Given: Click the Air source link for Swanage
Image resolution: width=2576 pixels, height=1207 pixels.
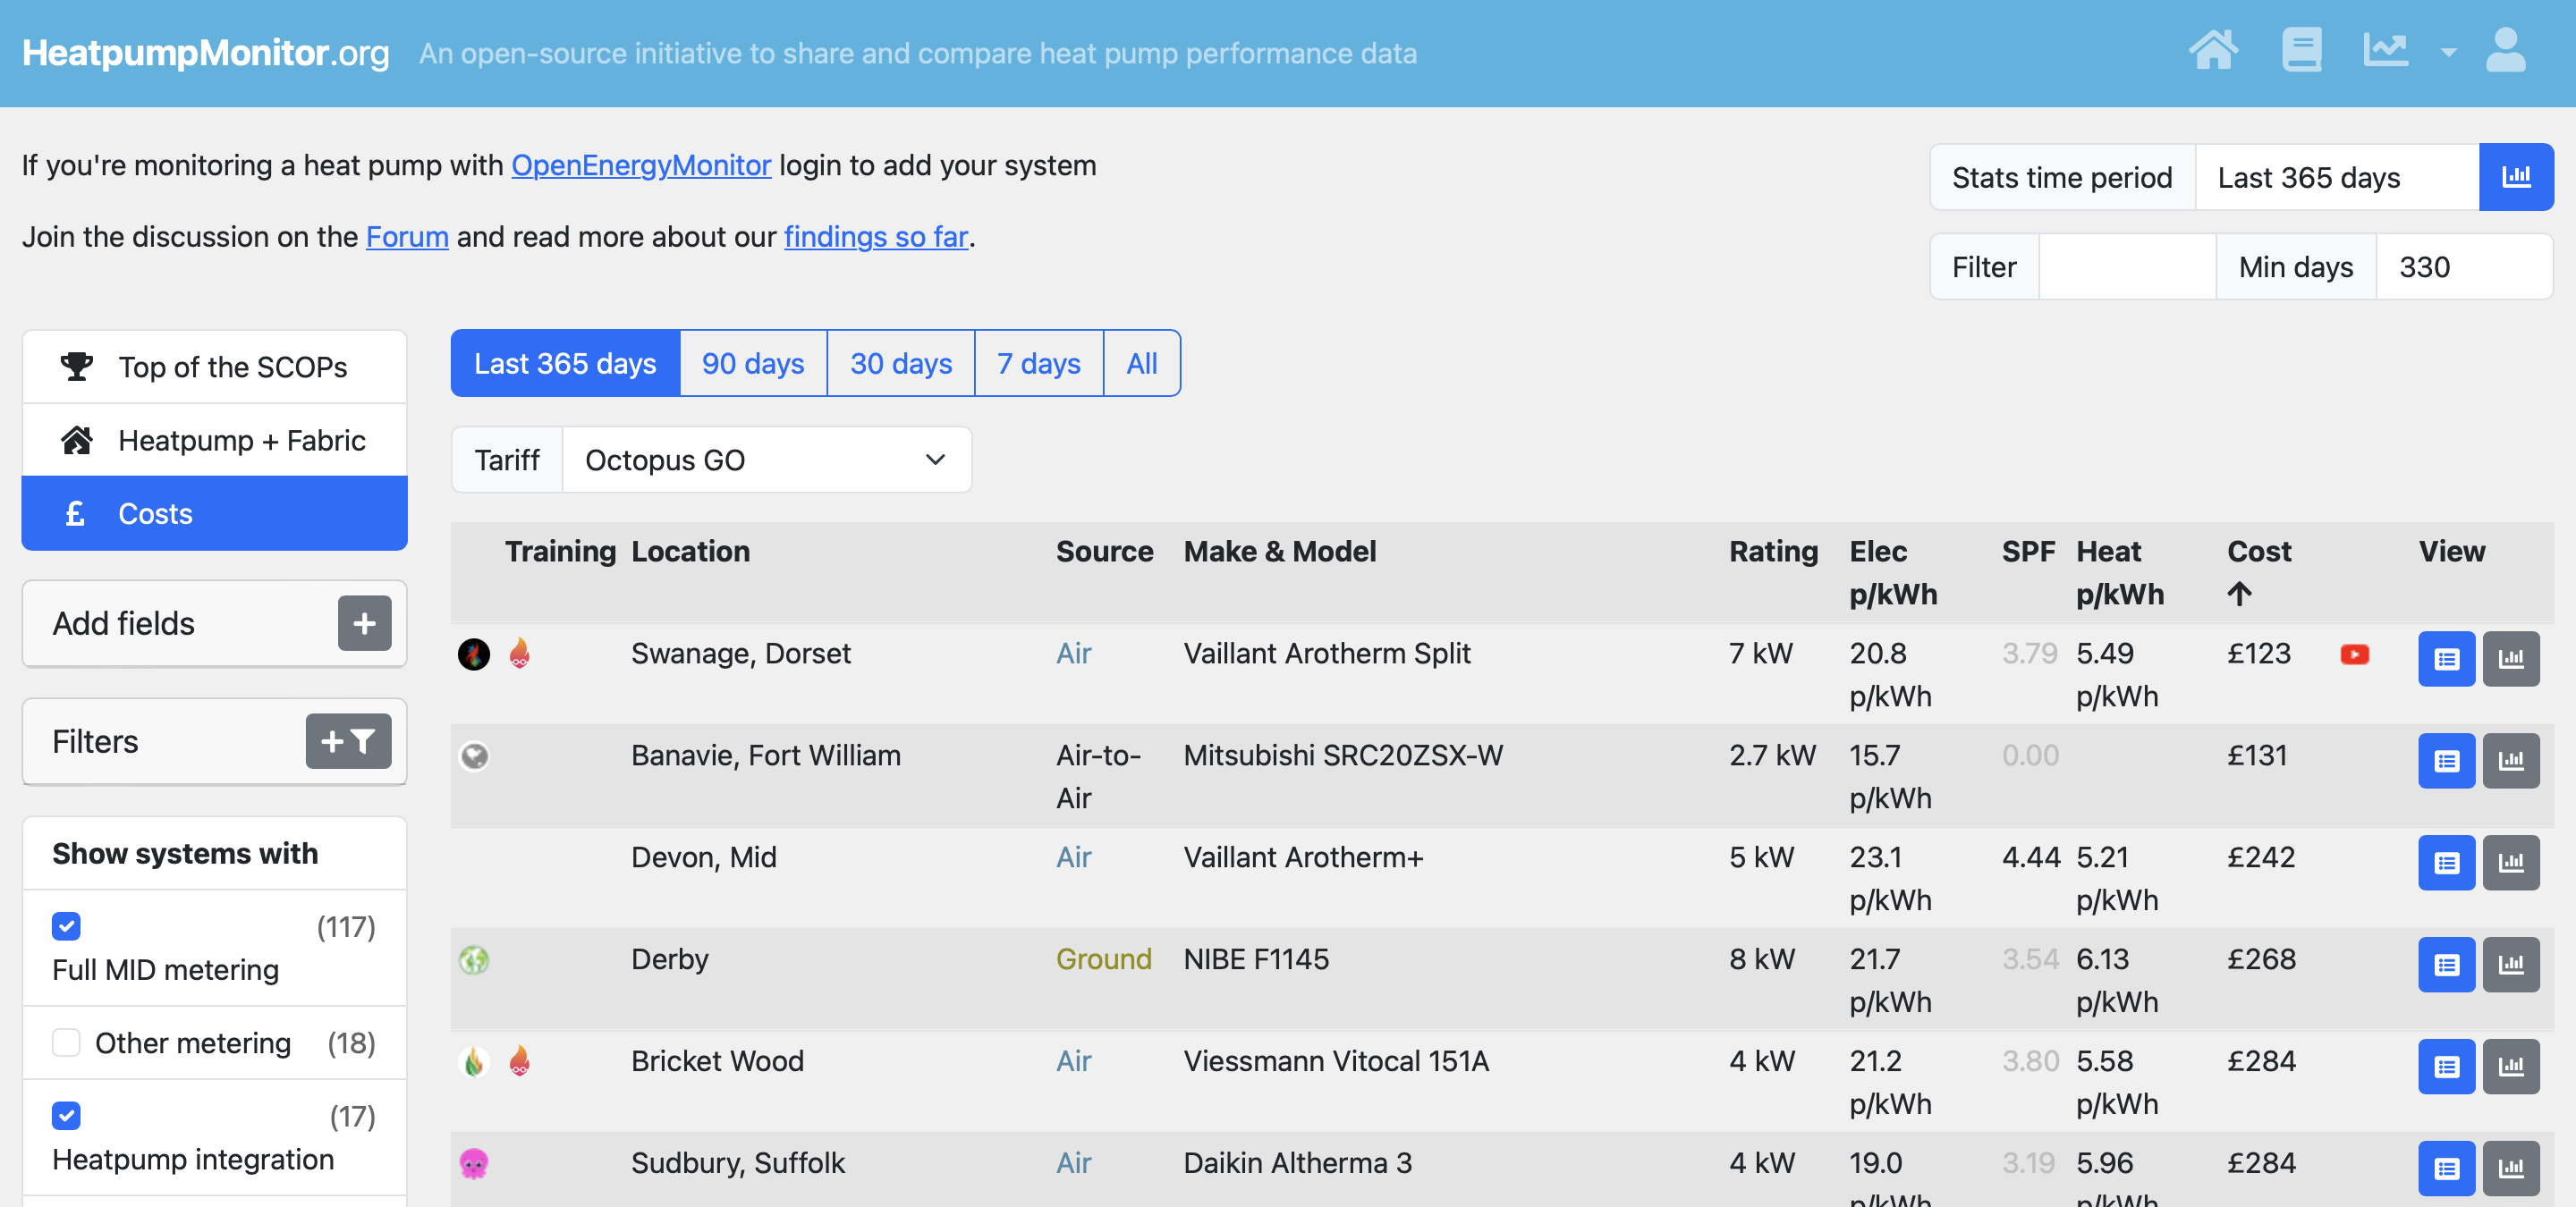Looking at the screenshot, I should pyautogui.click(x=1073, y=654).
